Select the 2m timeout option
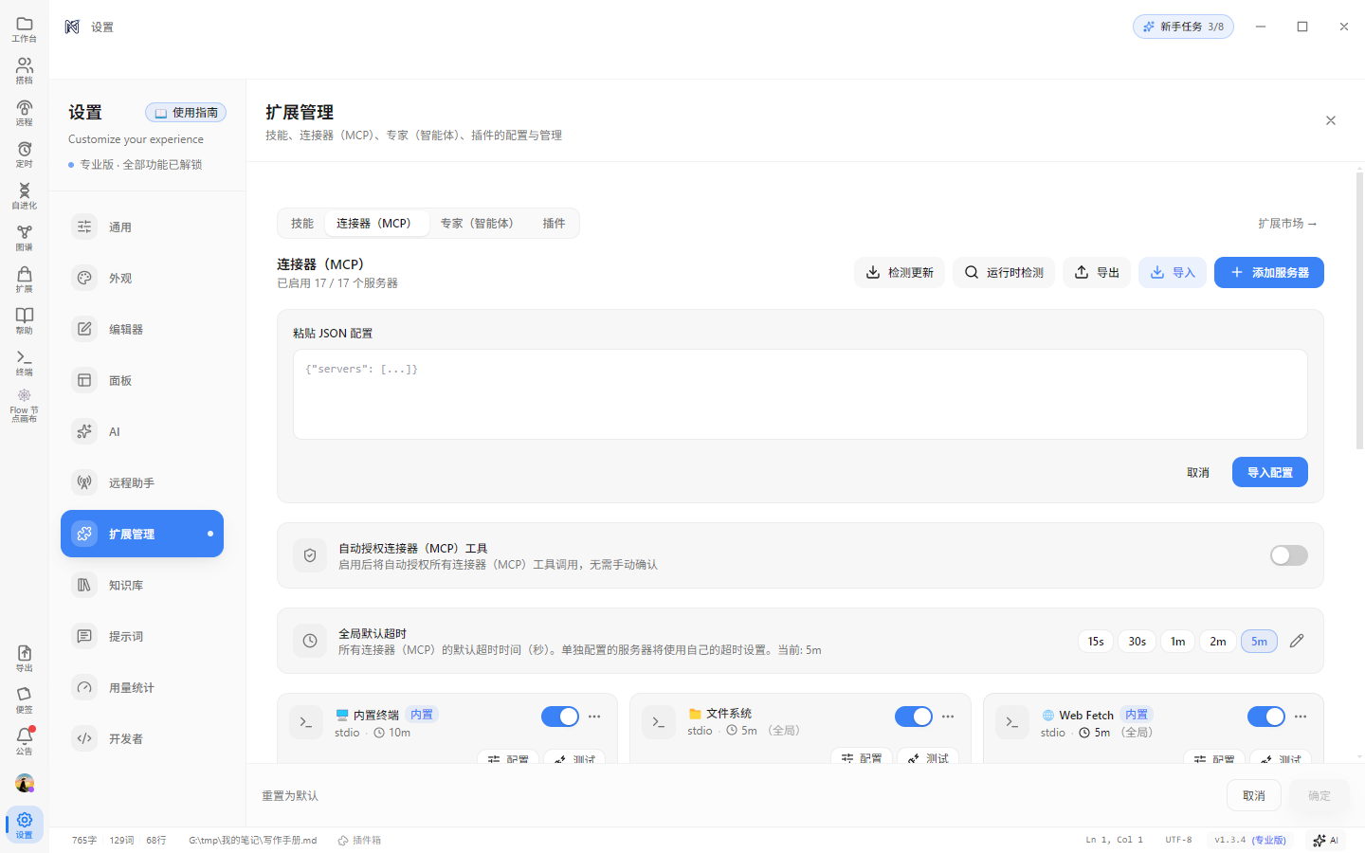1365x853 pixels. pyautogui.click(x=1218, y=642)
